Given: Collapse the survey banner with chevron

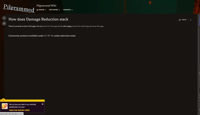Looking at the screenshot, I should tap(3, 100).
